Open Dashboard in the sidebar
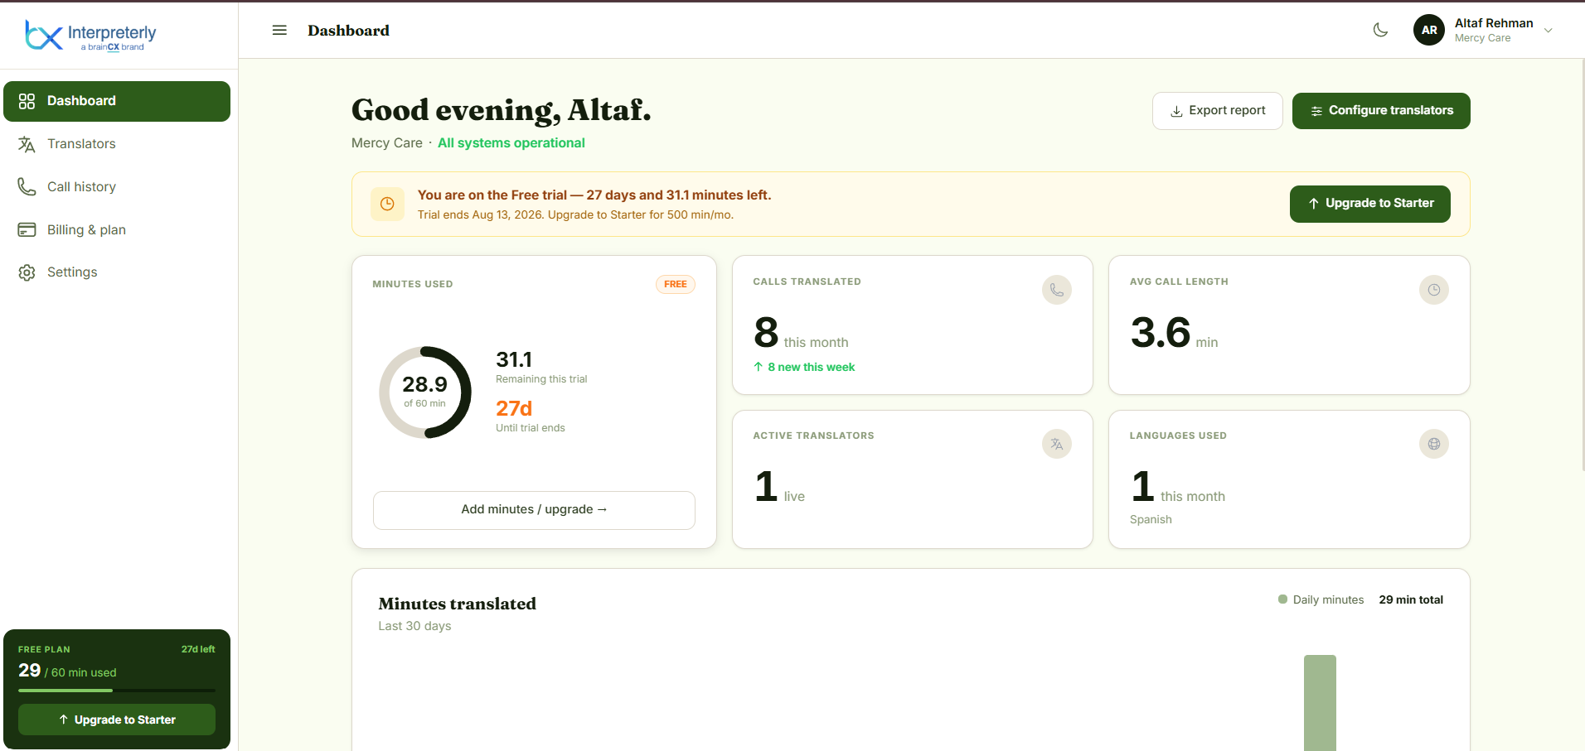The width and height of the screenshot is (1585, 751). point(117,101)
